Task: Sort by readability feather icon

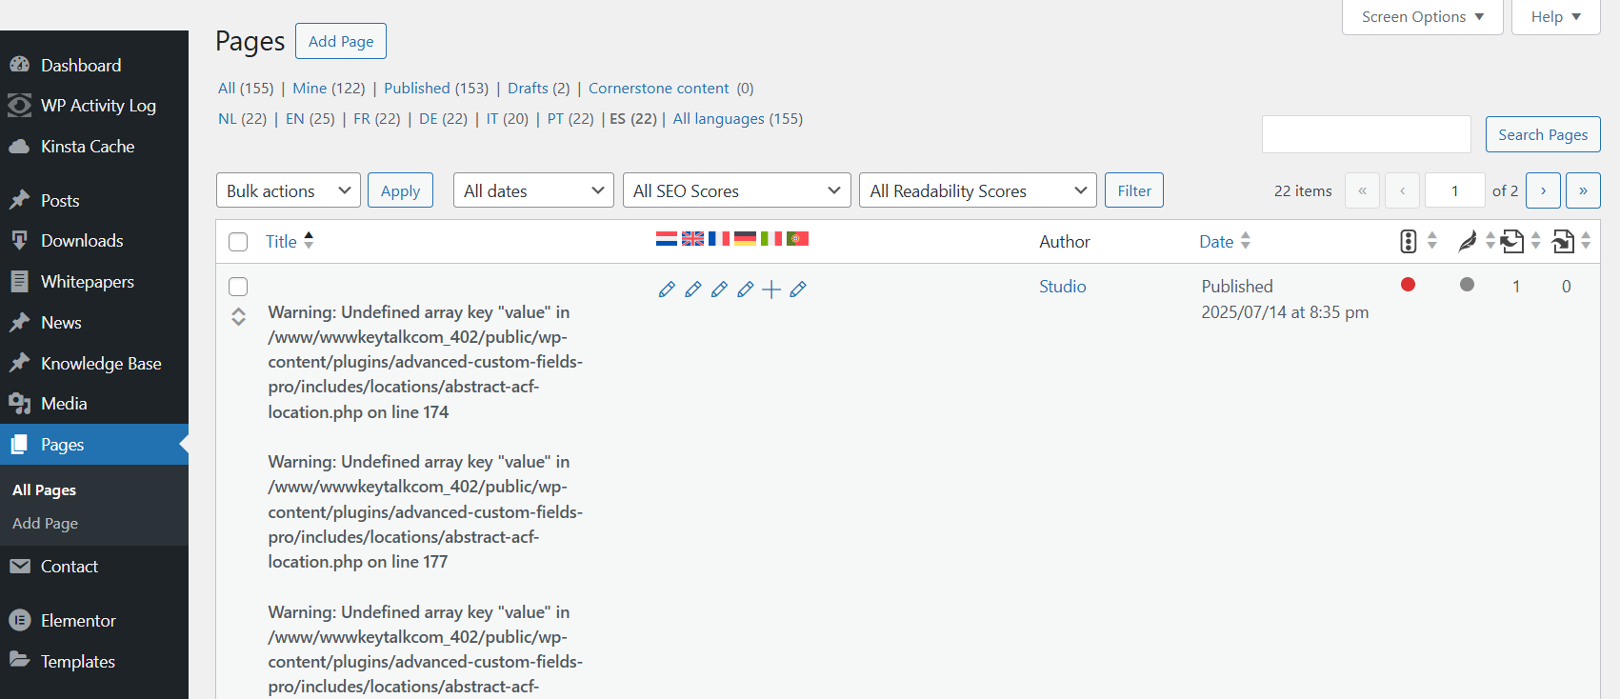Action: pyautogui.click(x=1468, y=241)
